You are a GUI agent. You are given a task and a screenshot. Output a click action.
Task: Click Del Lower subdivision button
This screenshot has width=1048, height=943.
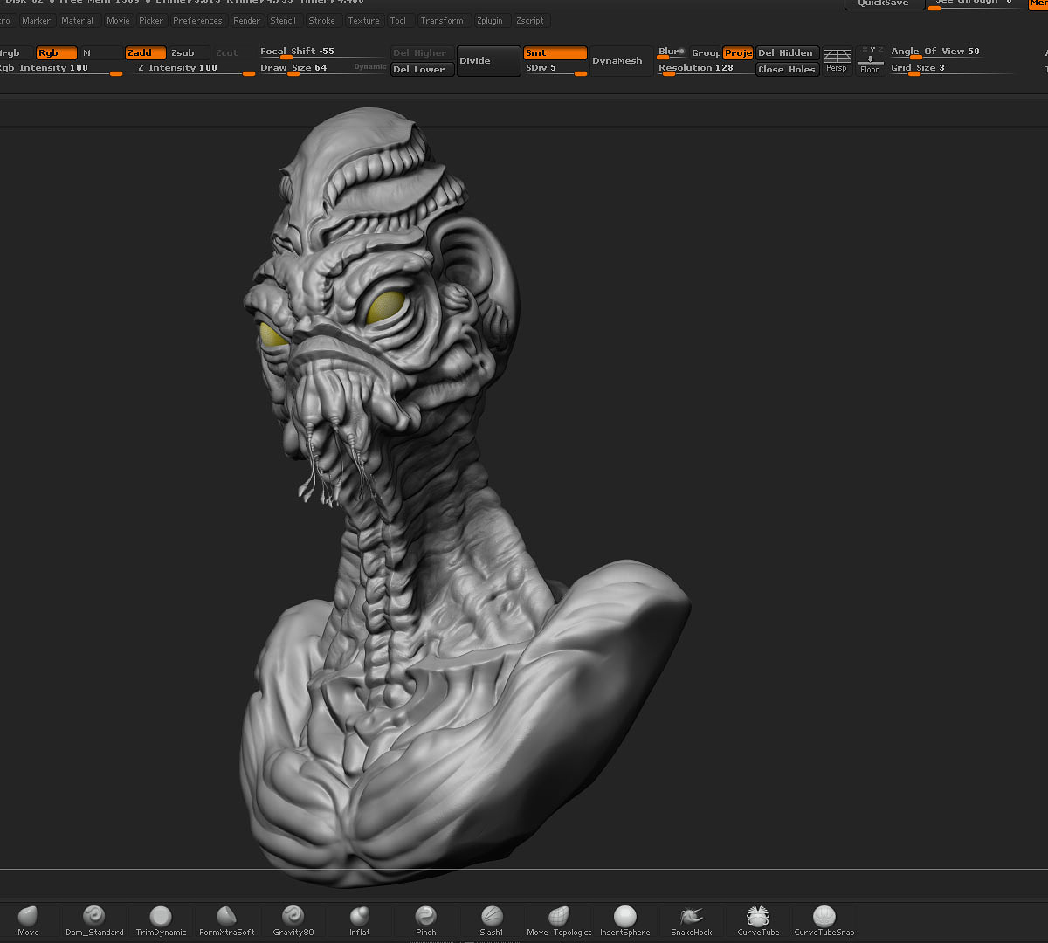[x=423, y=69]
